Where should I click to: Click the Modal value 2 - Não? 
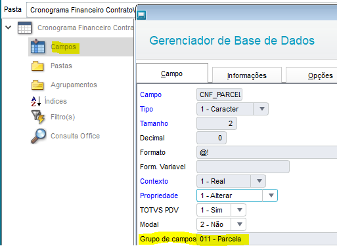212,224
